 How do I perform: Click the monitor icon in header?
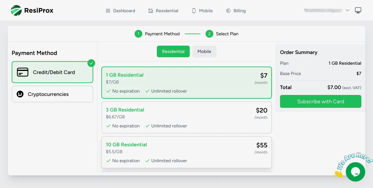pyautogui.click(x=358, y=10)
